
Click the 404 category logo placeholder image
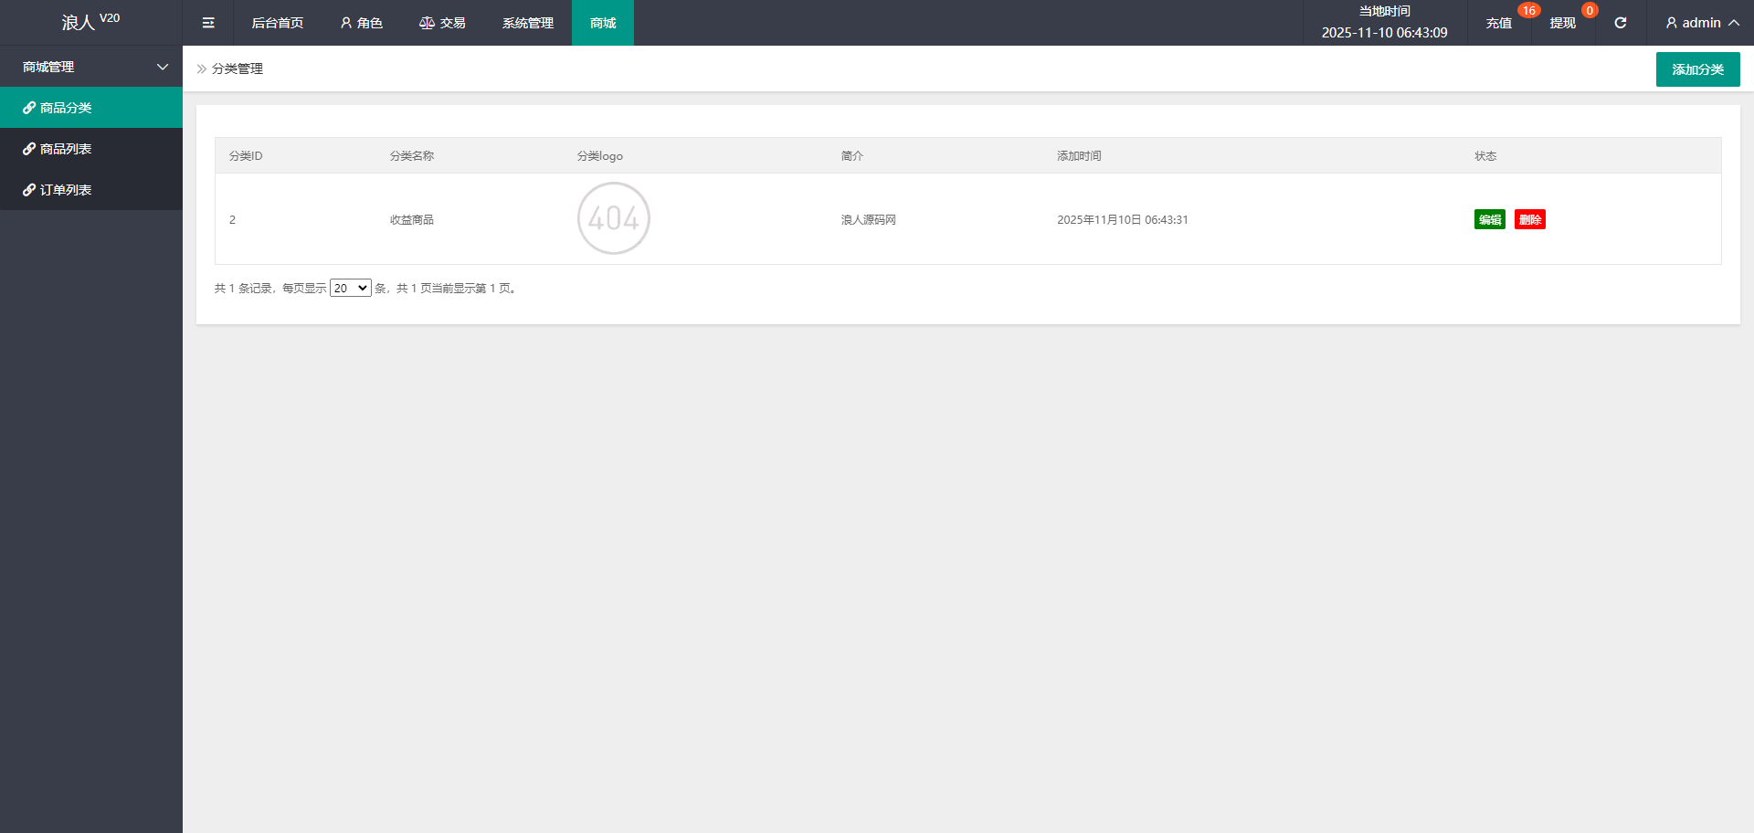(613, 218)
